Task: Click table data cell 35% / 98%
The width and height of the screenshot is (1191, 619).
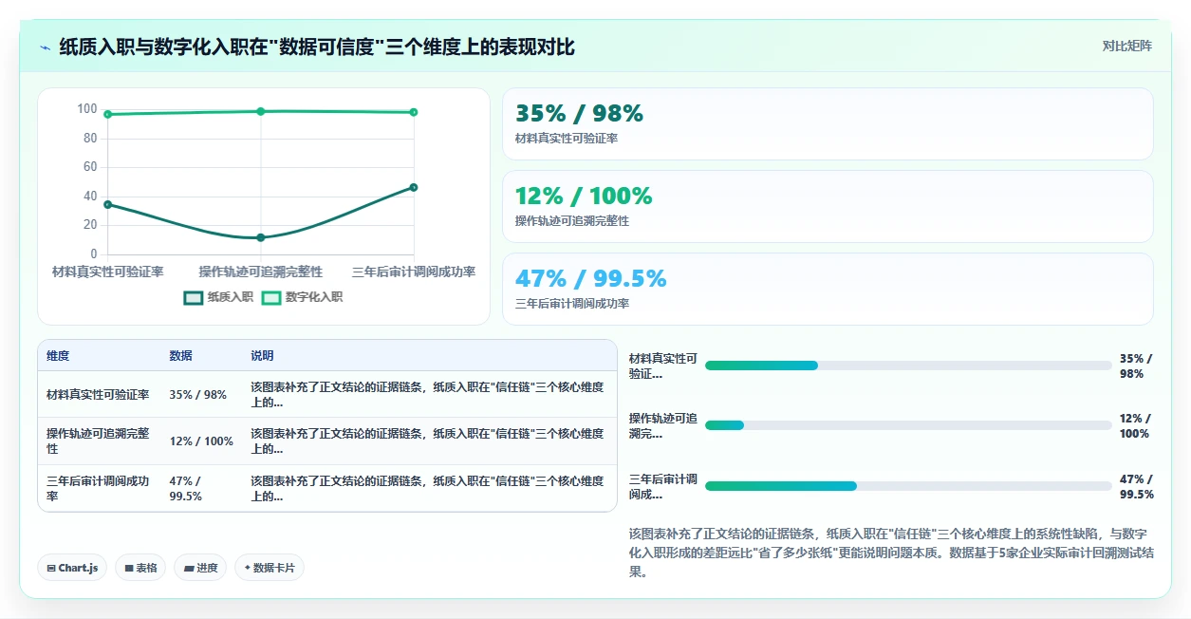Action: 198,395
